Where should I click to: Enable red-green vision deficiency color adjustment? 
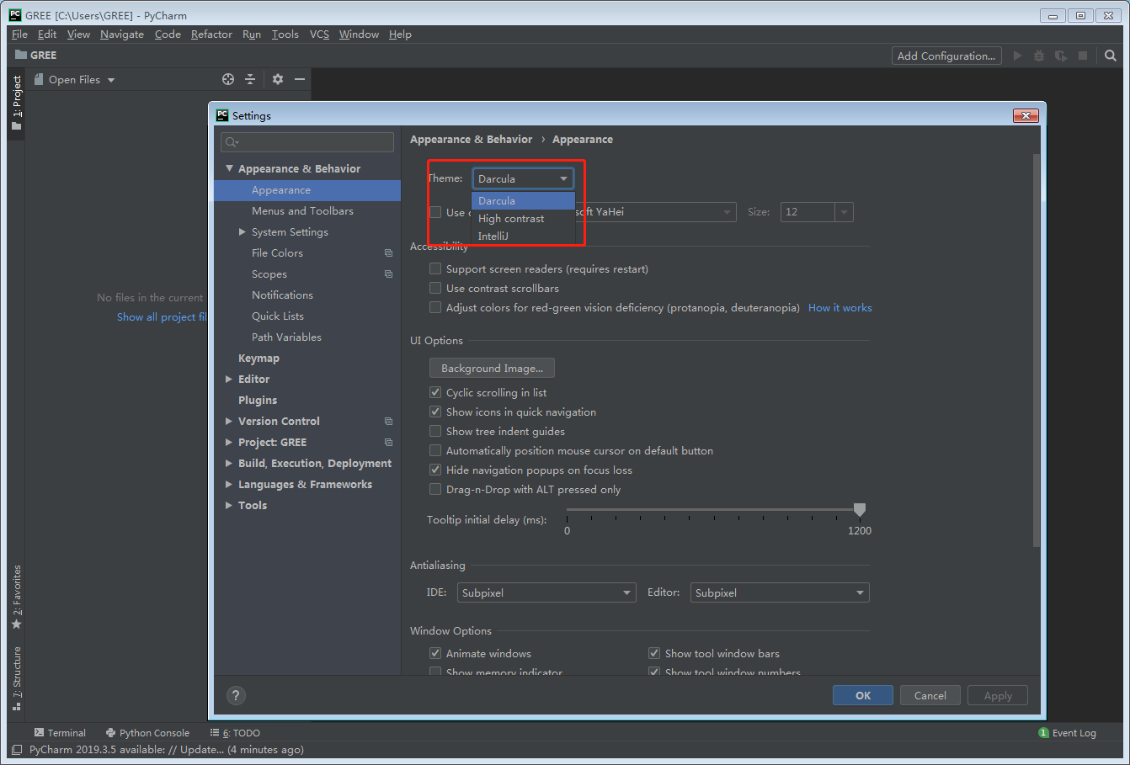click(x=435, y=307)
